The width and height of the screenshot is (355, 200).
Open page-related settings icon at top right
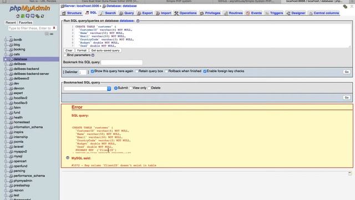click(x=345, y=7)
